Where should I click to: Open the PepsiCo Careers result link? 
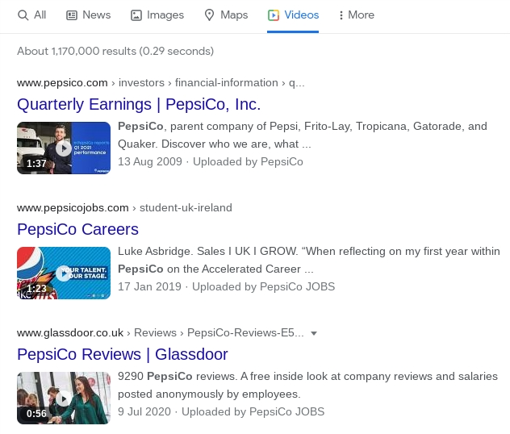(x=77, y=229)
